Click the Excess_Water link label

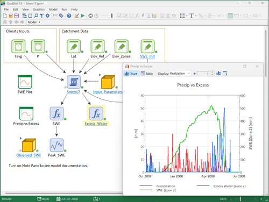click(96, 124)
